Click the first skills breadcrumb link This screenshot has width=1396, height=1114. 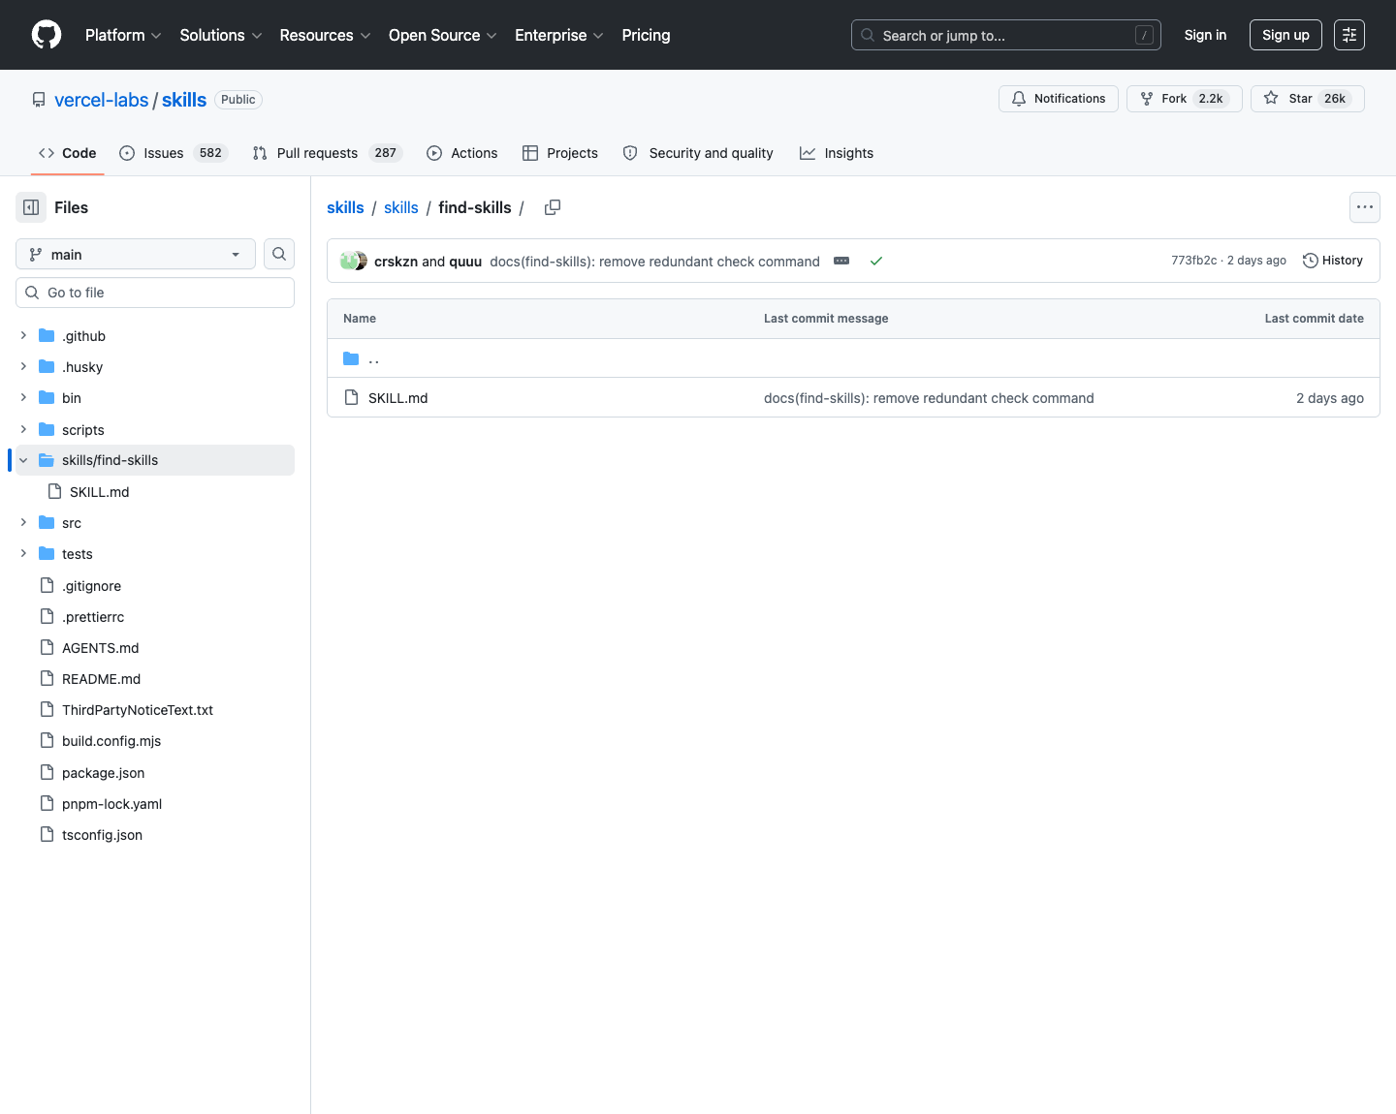[x=345, y=207]
